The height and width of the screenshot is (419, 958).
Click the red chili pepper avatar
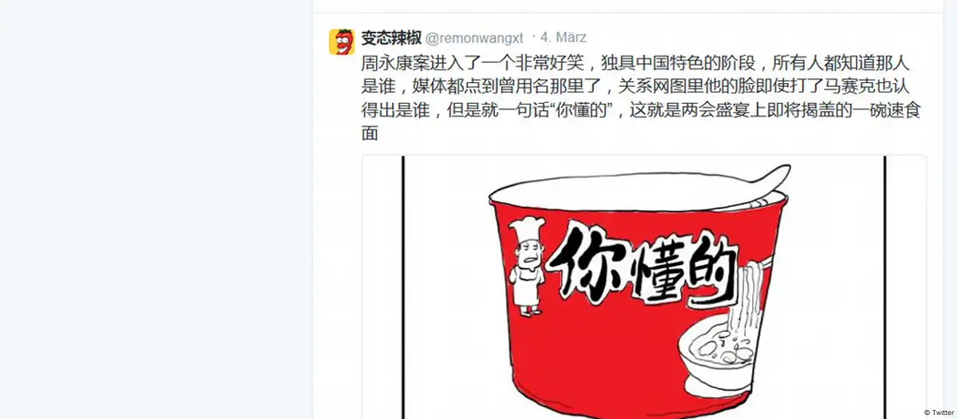pyautogui.click(x=342, y=42)
